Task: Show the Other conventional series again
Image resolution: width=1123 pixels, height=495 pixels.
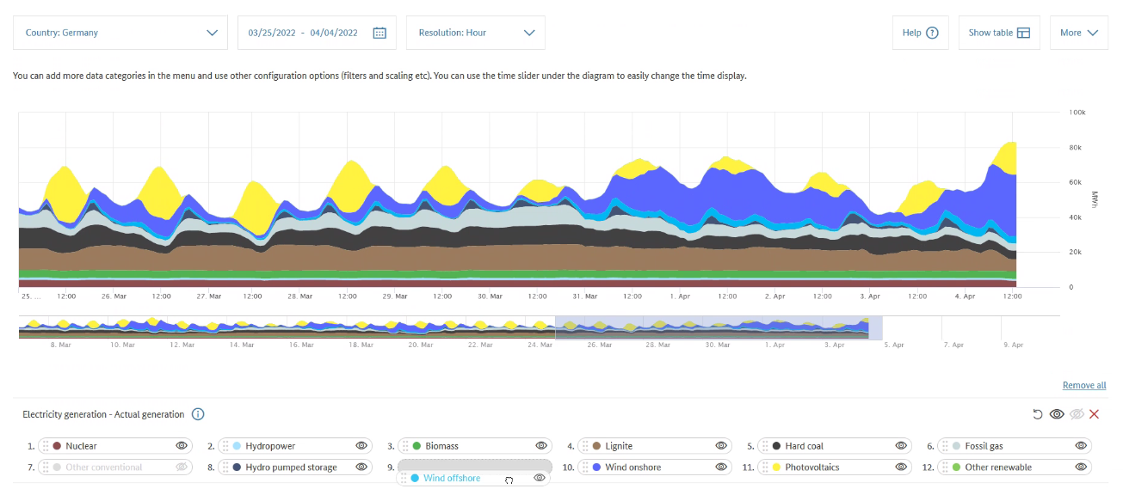Action: (182, 467)
